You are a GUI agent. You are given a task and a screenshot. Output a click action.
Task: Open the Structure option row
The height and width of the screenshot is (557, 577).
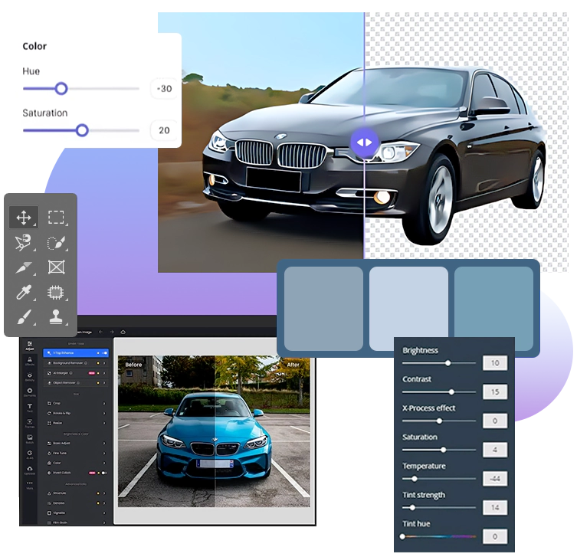tap(76, 493)
